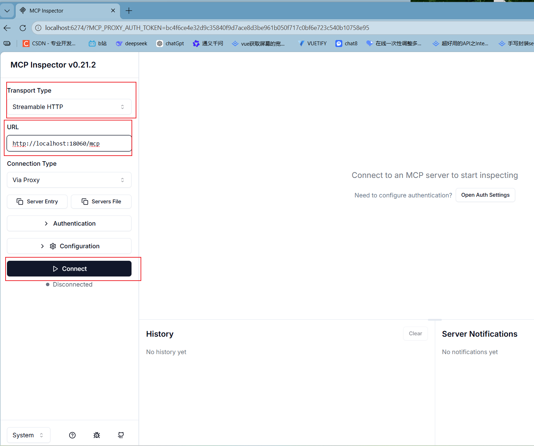Click the Transport Type label

point(29,91)
